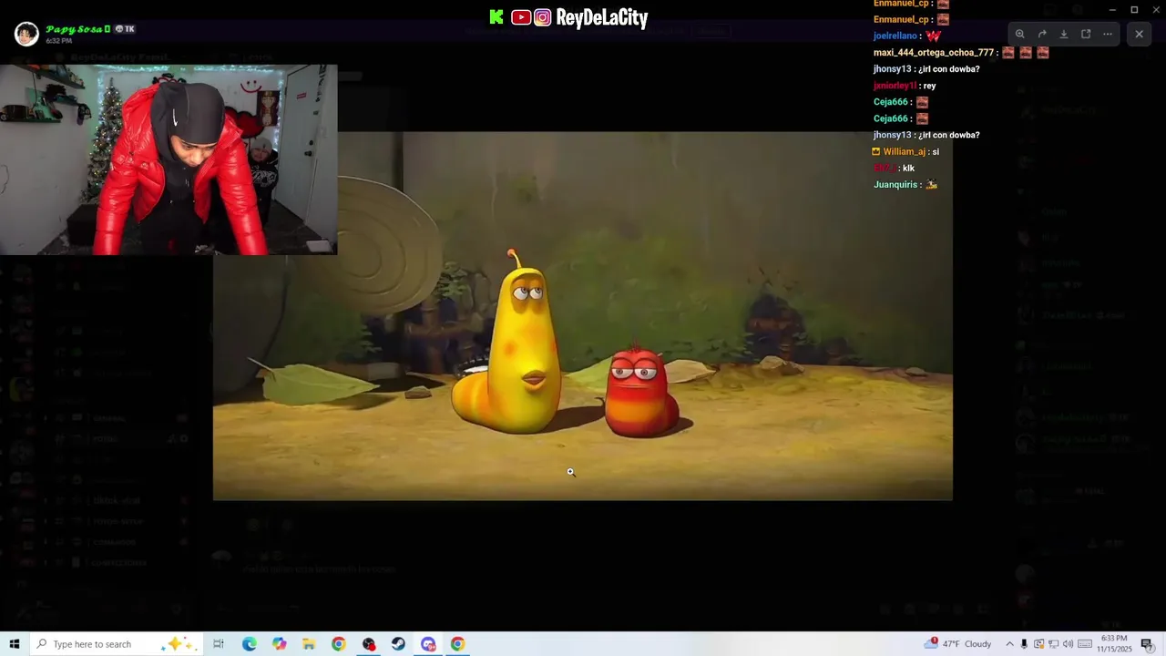The height and width of the screenshot is (656, 1166).
Task: Click the 'klk' chat message
Action: click(x=908, y=168)
